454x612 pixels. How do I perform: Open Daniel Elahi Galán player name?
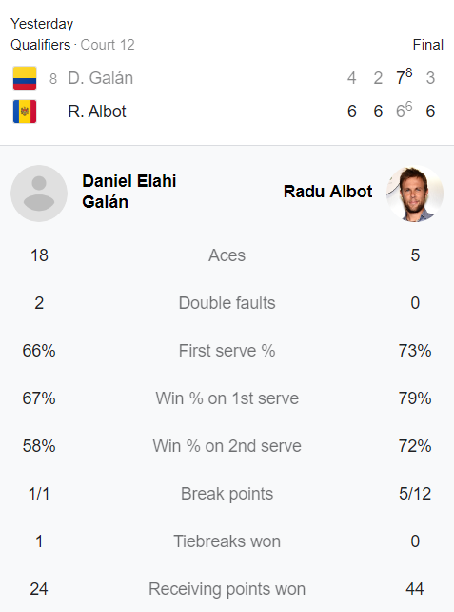tap(129, 192)
